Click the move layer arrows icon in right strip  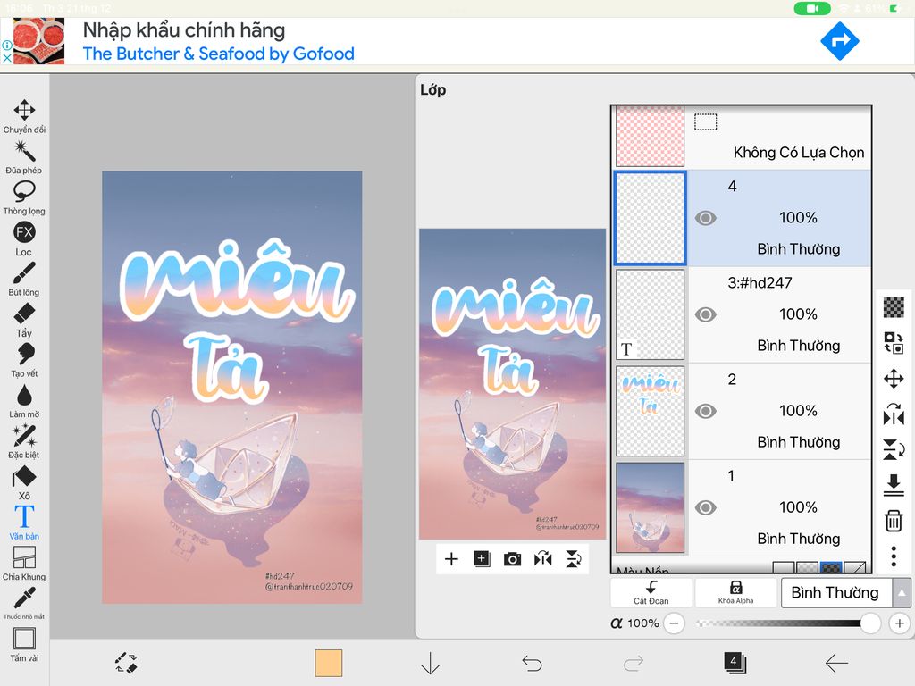pyautogui.click(x=894, y=379)
